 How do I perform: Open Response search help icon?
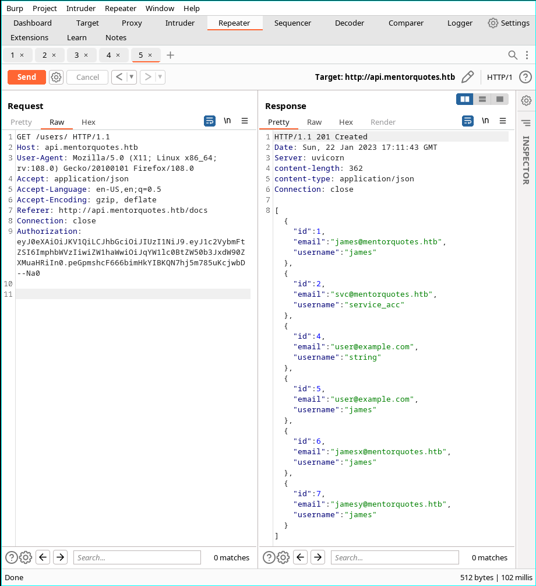pyautogui.click(x=269, y=557)
